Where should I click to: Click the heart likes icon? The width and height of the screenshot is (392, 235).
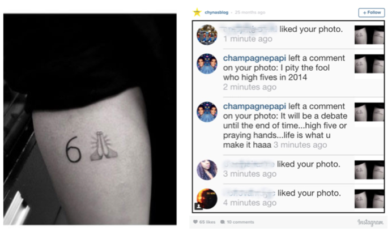(x=195, y=222)
